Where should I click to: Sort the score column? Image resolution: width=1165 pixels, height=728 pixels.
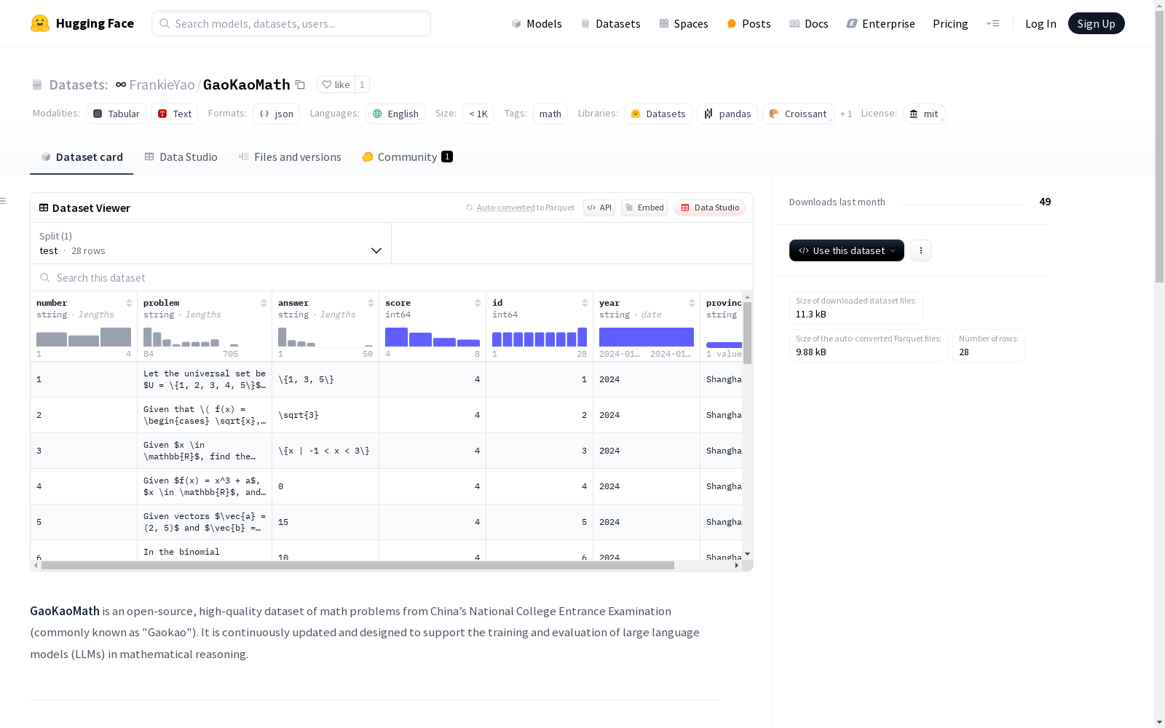(478, 303)
